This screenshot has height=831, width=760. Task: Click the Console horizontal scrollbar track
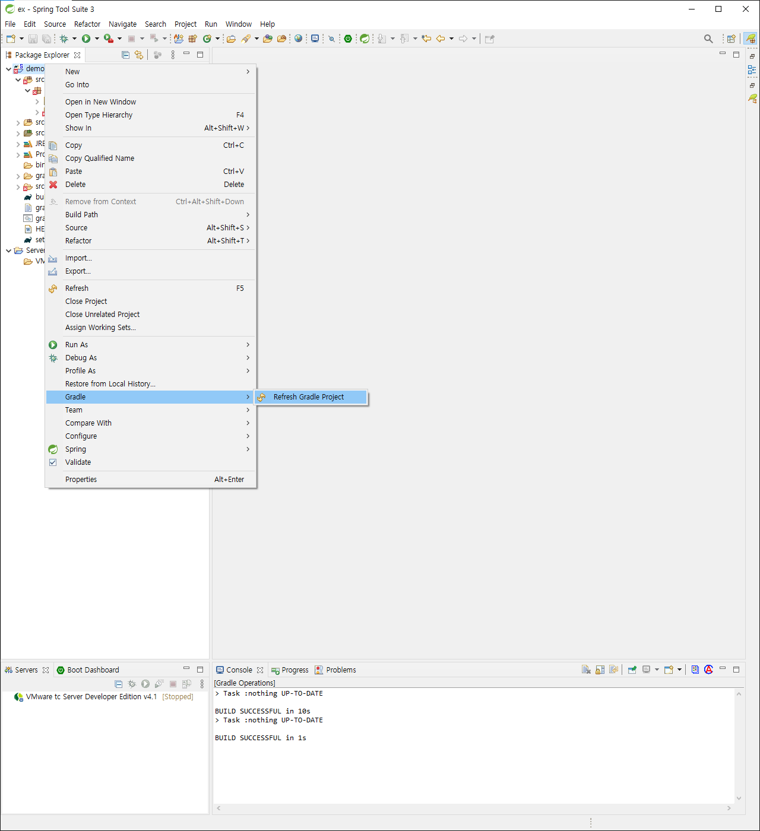[x=474, y=808]
